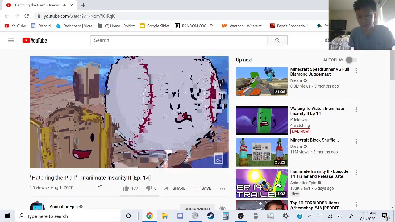Open the YouTube hamburger guide menu

(x=11, y=40)
